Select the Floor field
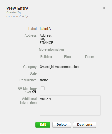The width and height of the screenshot is (112, 134). click(x=68, y=57)
